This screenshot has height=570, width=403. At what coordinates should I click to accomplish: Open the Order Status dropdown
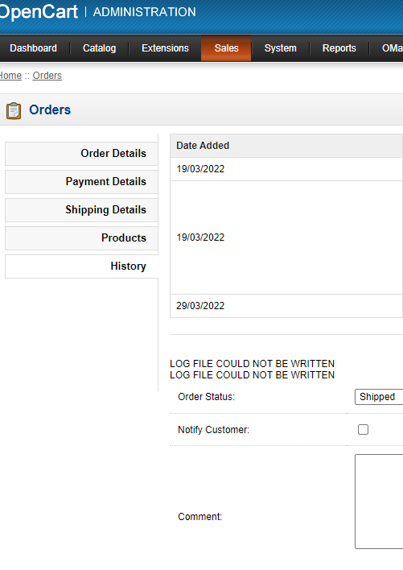point(379,397)
